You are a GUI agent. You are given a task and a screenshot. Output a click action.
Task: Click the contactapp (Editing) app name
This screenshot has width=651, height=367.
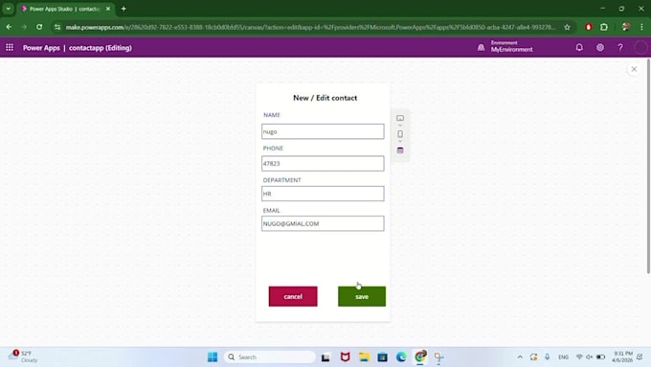(x=101, y=48)
